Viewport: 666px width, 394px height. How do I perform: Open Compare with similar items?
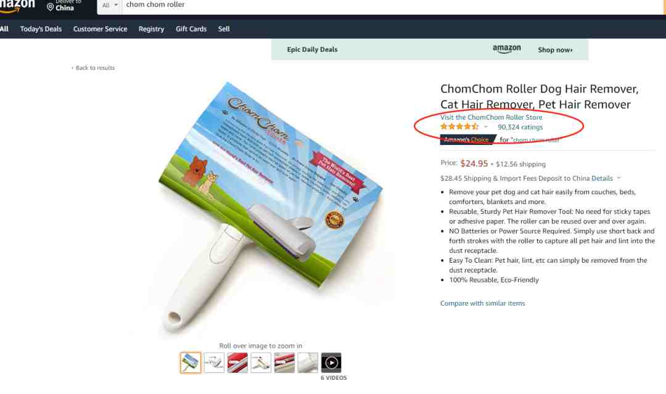(x=482, y=303)
